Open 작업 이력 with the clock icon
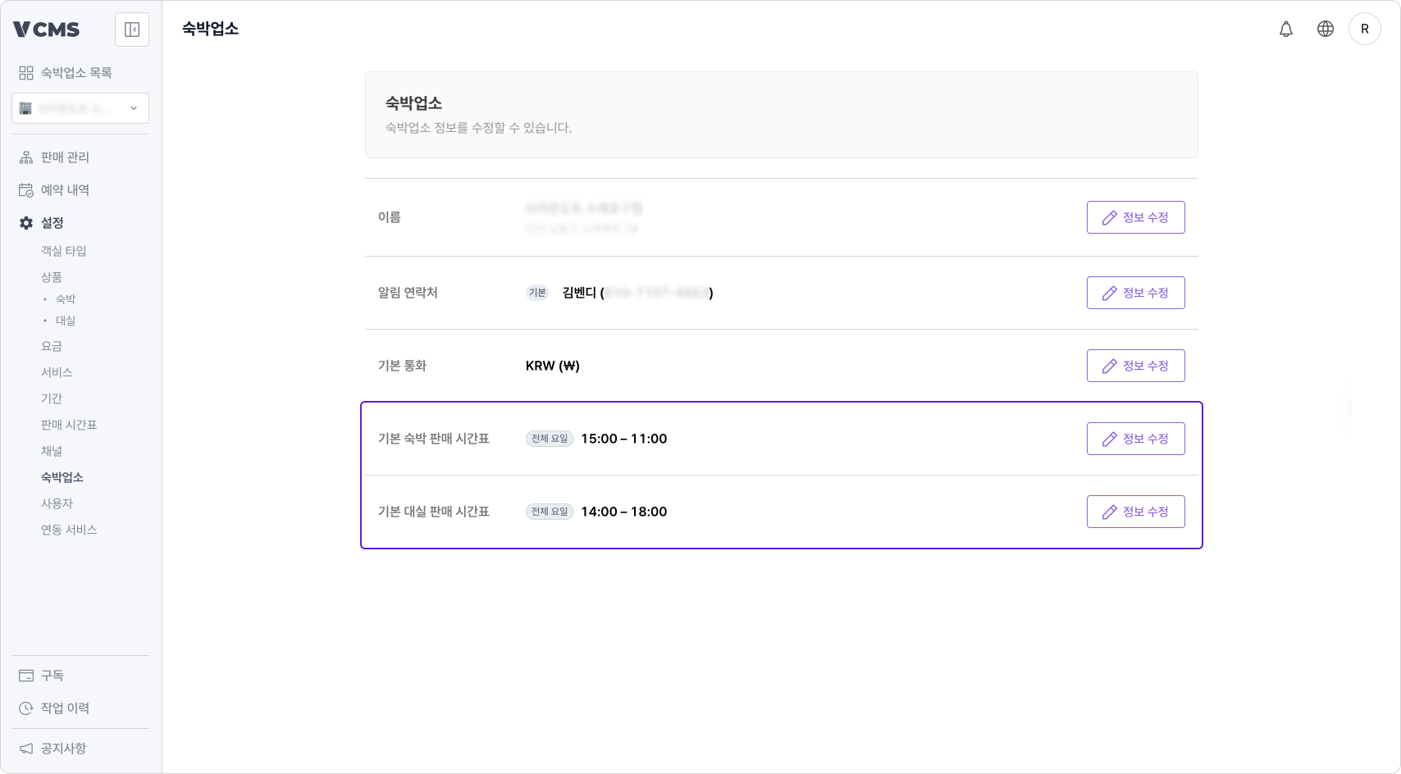The height and width of the screenshot is (774, 1401). tap(25, 708)
